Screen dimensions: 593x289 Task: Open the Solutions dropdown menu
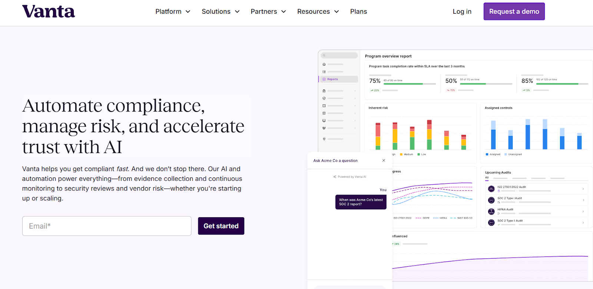click(x=221, y=11)
